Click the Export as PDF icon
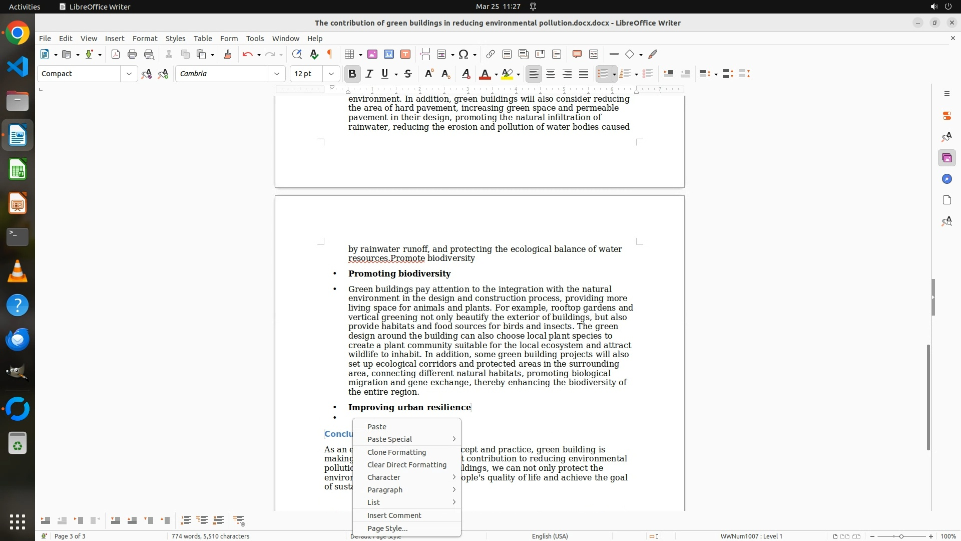961x541 pixels. coord(116,55)
